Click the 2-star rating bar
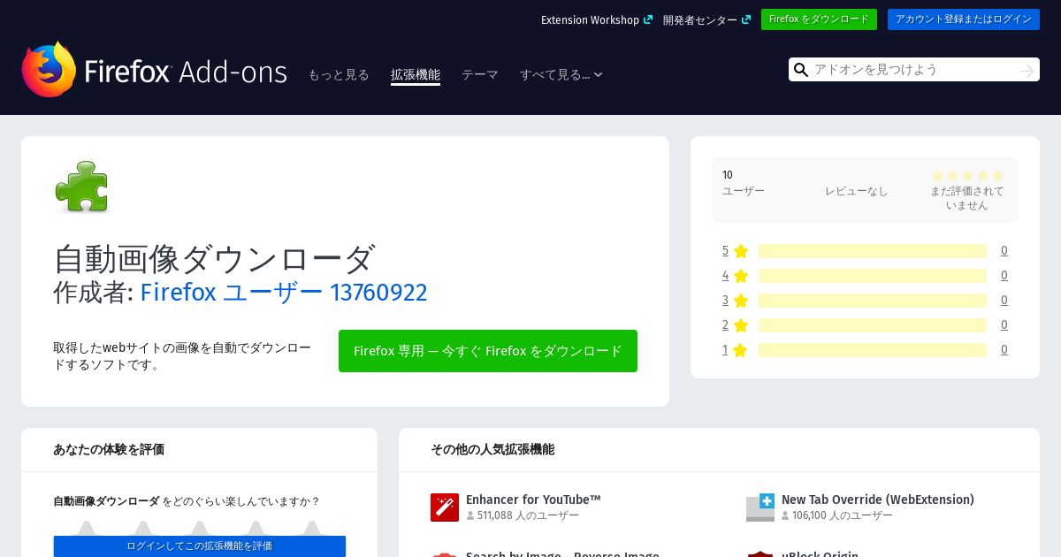 (873, 325)
